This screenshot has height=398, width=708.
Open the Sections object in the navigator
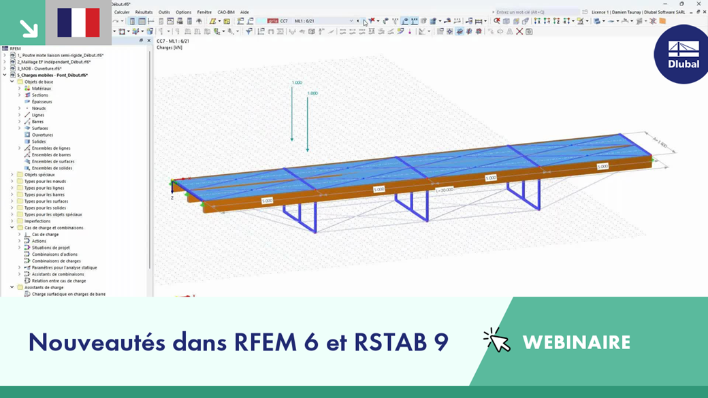tap(27, 95)
